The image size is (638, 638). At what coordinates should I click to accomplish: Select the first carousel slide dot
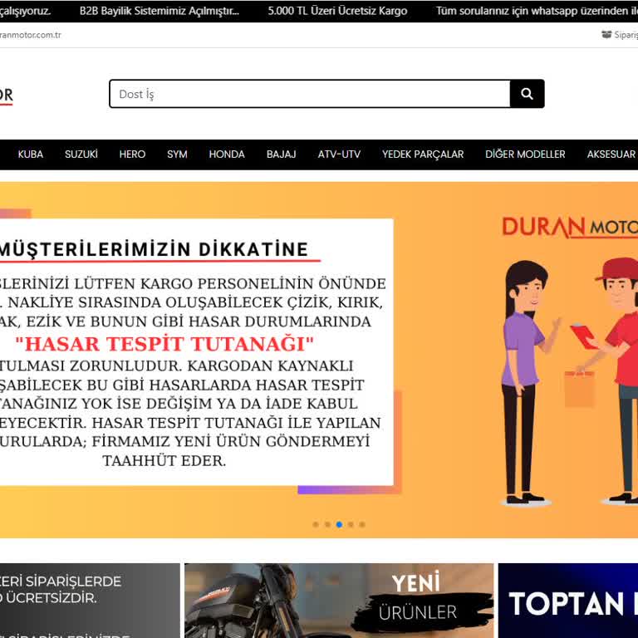point(316,524)
